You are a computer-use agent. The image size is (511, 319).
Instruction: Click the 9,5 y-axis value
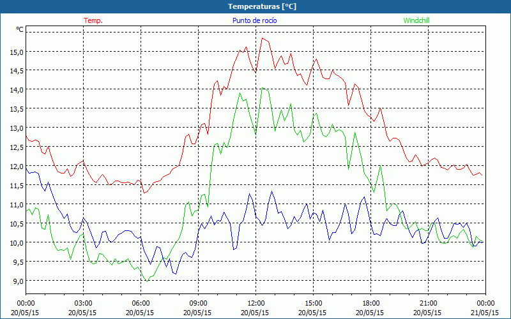point(19,262)
